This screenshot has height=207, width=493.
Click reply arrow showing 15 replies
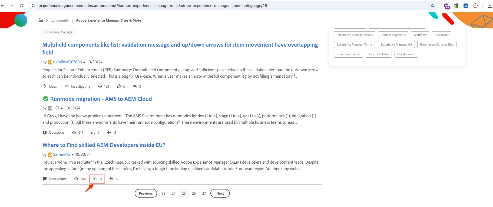click(109, 133)
